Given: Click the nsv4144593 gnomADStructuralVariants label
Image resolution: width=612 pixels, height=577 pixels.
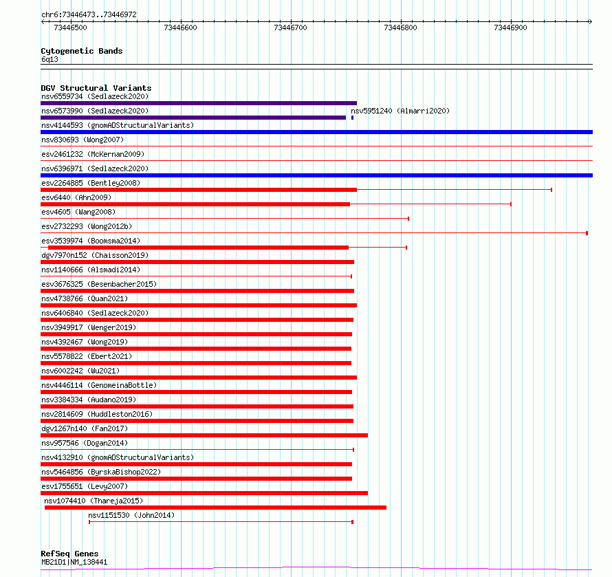Looking at the screenshot, I should pyautogui.click(x=118, y=125).
